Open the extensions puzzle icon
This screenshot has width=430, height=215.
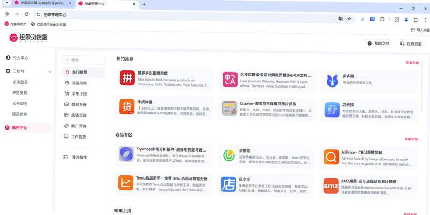coord(382,19)
